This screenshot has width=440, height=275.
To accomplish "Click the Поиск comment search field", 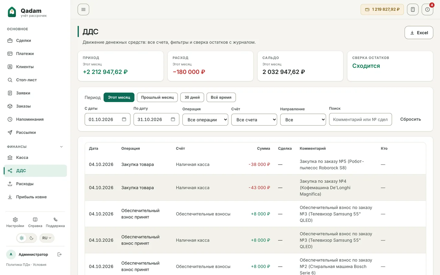I will [361, 119].
